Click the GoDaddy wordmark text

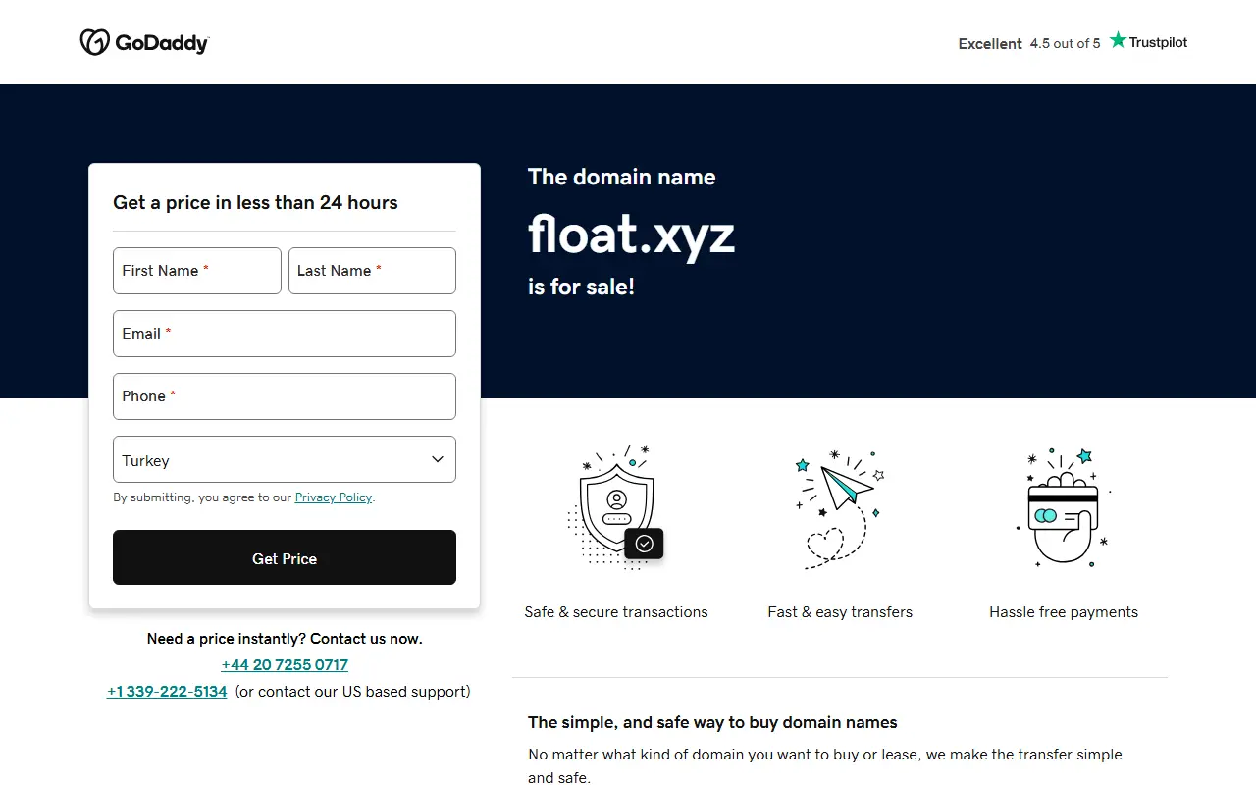click(162, 43)
